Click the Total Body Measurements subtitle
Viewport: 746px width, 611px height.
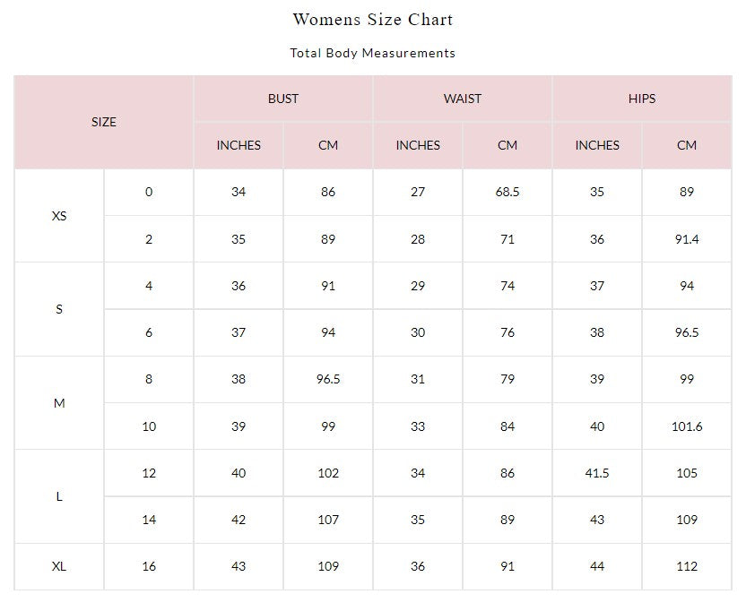click(372, 53)
